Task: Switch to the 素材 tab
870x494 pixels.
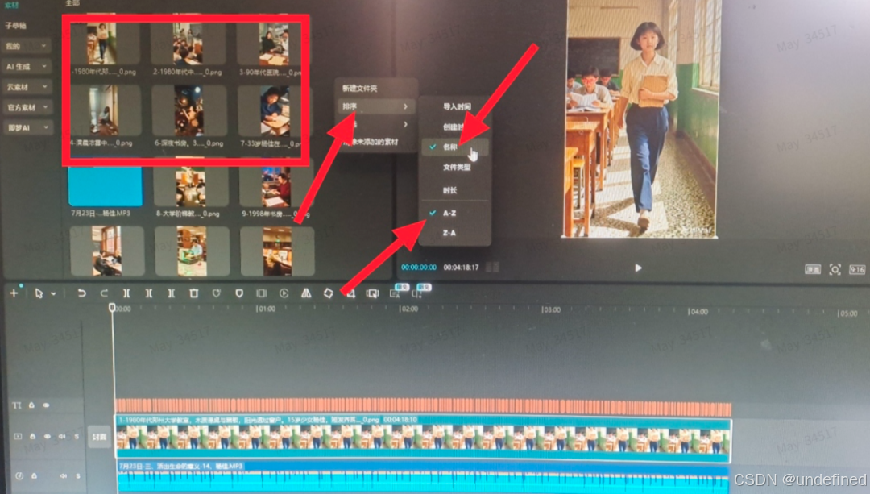Action: (x=11, y=5)
